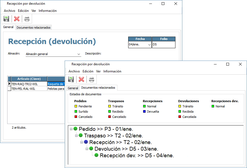Click the save icon in the back window toolbar
Image resolution: width=247 pixels, height=168 pixels.
(6, 19)
